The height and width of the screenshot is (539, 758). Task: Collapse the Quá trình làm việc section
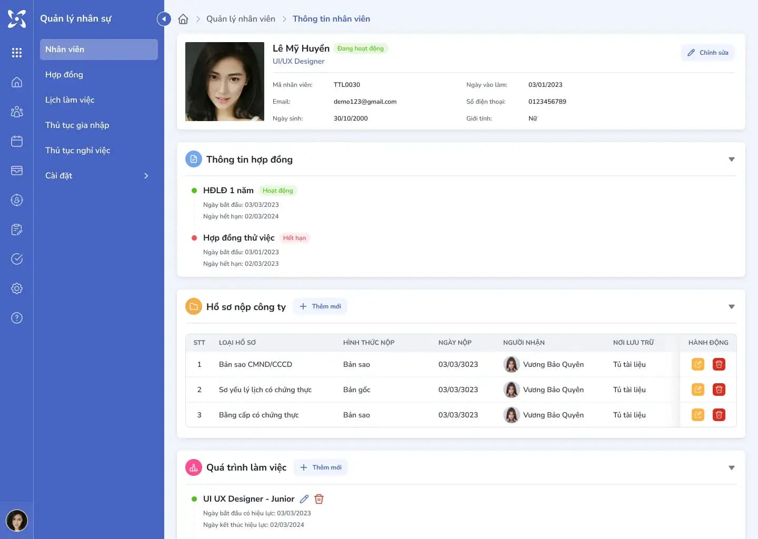click(731, 468)
